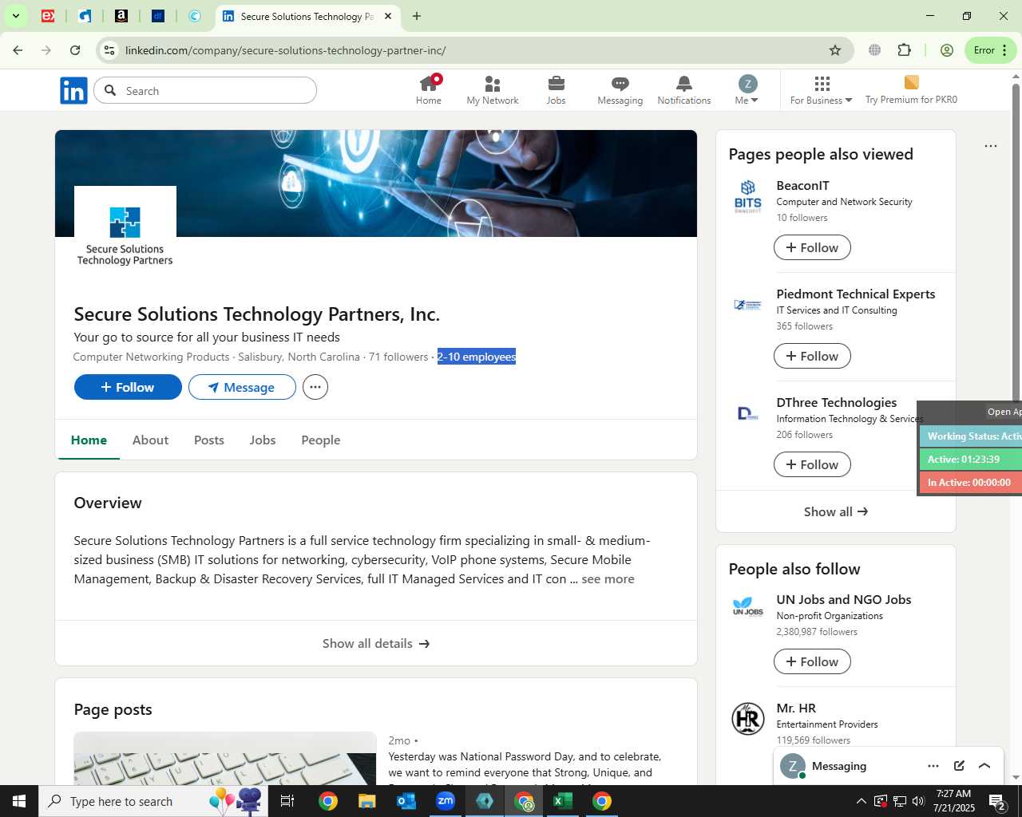Focus the LinkedIn search field
Viewport: 1022px width, 817px height.
coord(205,90)
